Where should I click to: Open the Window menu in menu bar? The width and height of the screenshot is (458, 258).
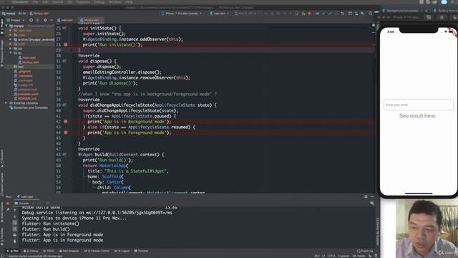pos(114,2)
